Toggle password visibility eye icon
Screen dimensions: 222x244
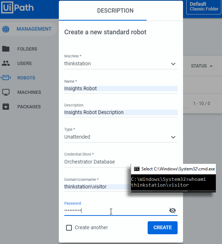(172, 211)
